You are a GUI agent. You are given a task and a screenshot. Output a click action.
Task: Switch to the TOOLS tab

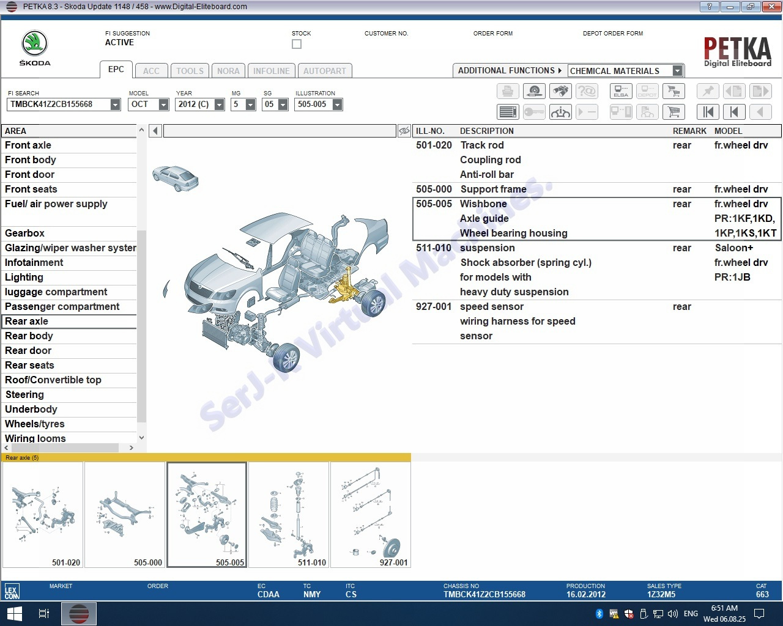click(x=190, y=71)
